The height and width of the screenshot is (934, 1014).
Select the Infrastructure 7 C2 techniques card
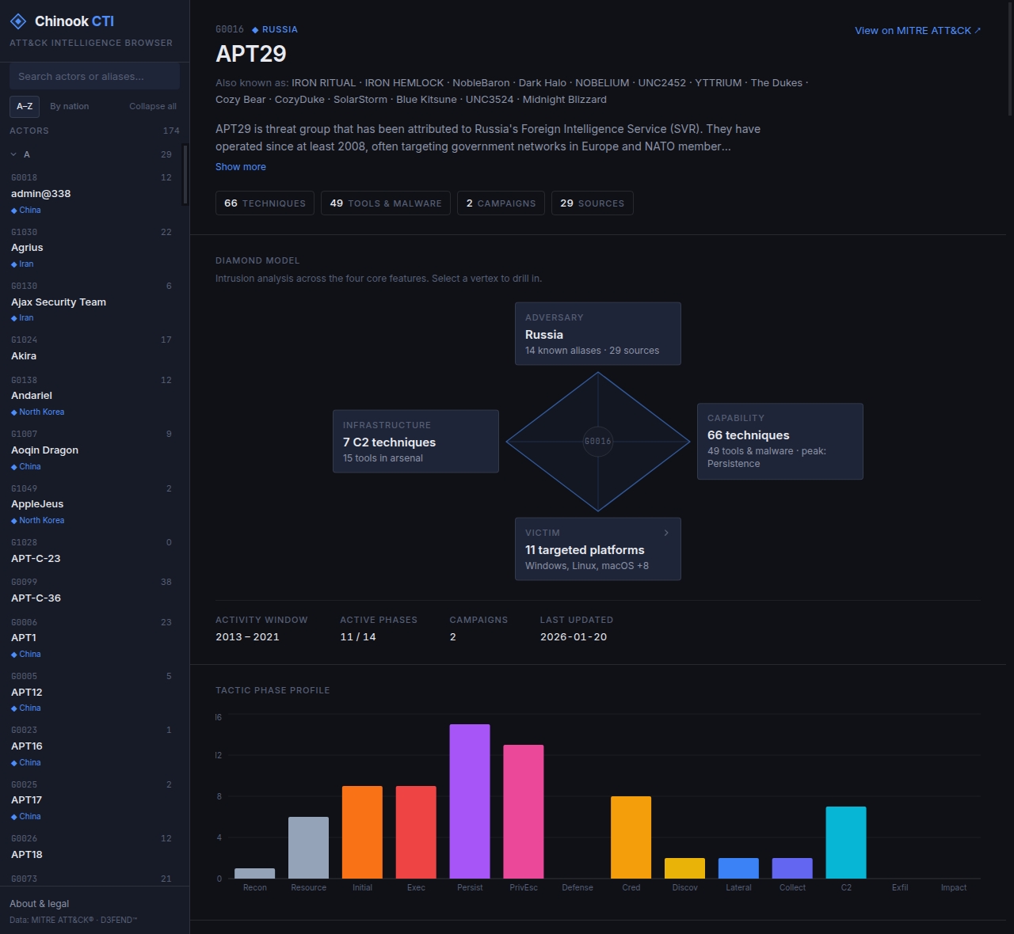point(416,441)
